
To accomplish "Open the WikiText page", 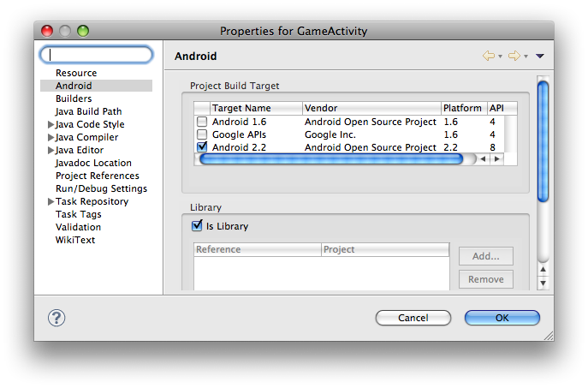I will (75, 240).
